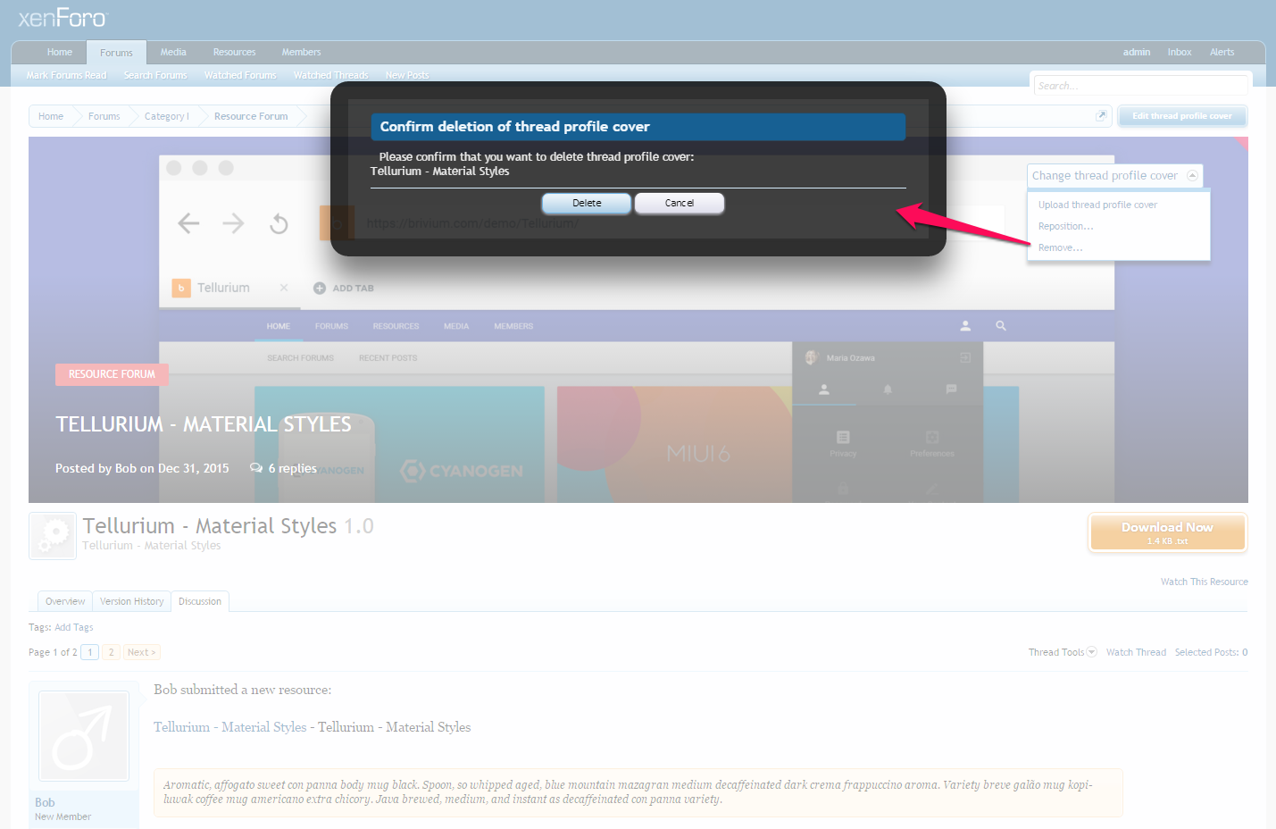Click Search Forums sub-navigation link
Screen dimensions: 1276x829
point(155,75)
